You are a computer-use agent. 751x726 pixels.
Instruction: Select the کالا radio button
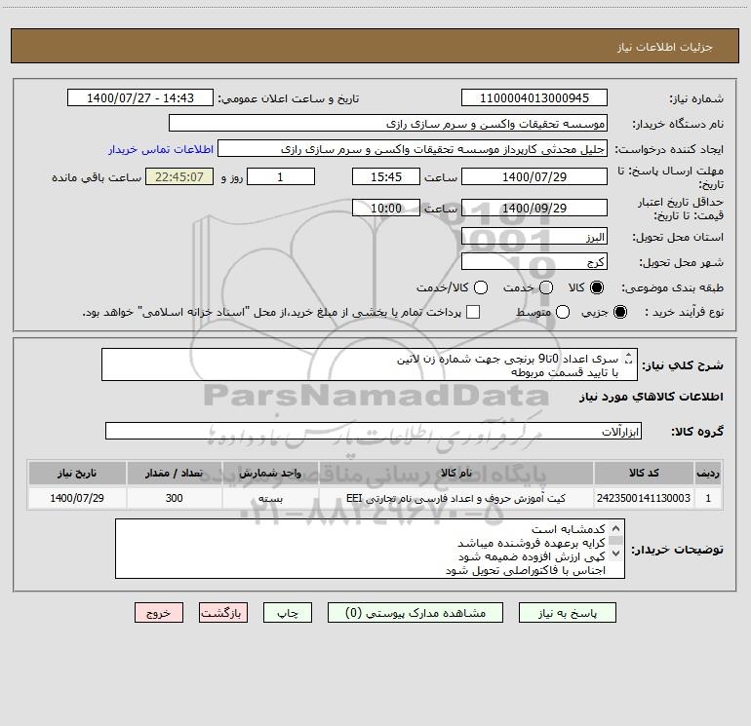[597, 287]
